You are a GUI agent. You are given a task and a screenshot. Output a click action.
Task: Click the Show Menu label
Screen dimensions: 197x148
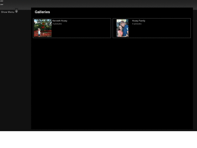pyautogui.click(x=8, y=12)
